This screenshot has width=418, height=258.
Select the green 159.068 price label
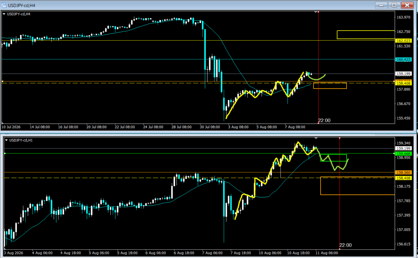pos(404,154)
